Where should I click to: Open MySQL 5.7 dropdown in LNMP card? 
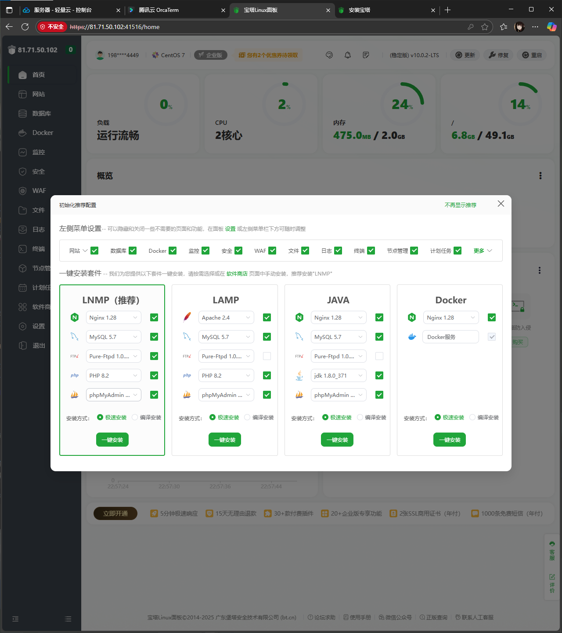point(114,337)
